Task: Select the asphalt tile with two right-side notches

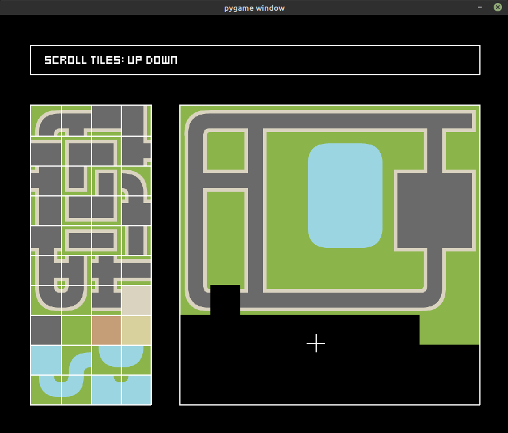Action: (136, 151)
